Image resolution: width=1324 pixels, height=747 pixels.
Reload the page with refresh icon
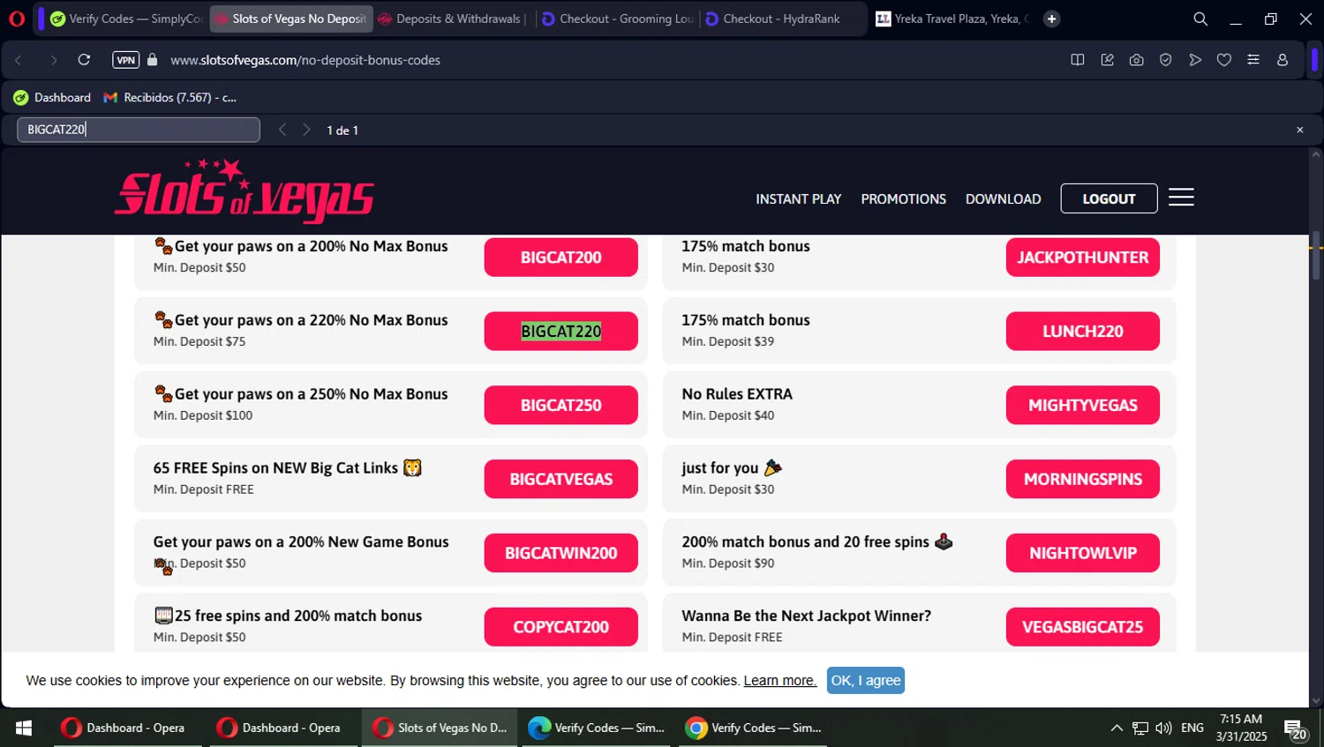(x=84, y=60)
